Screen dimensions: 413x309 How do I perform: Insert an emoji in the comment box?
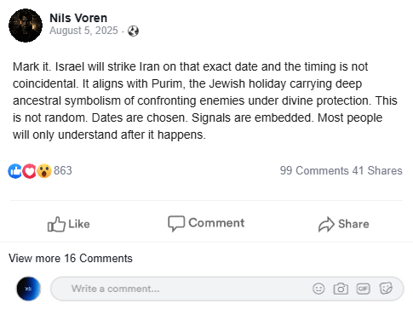(318, 289)
